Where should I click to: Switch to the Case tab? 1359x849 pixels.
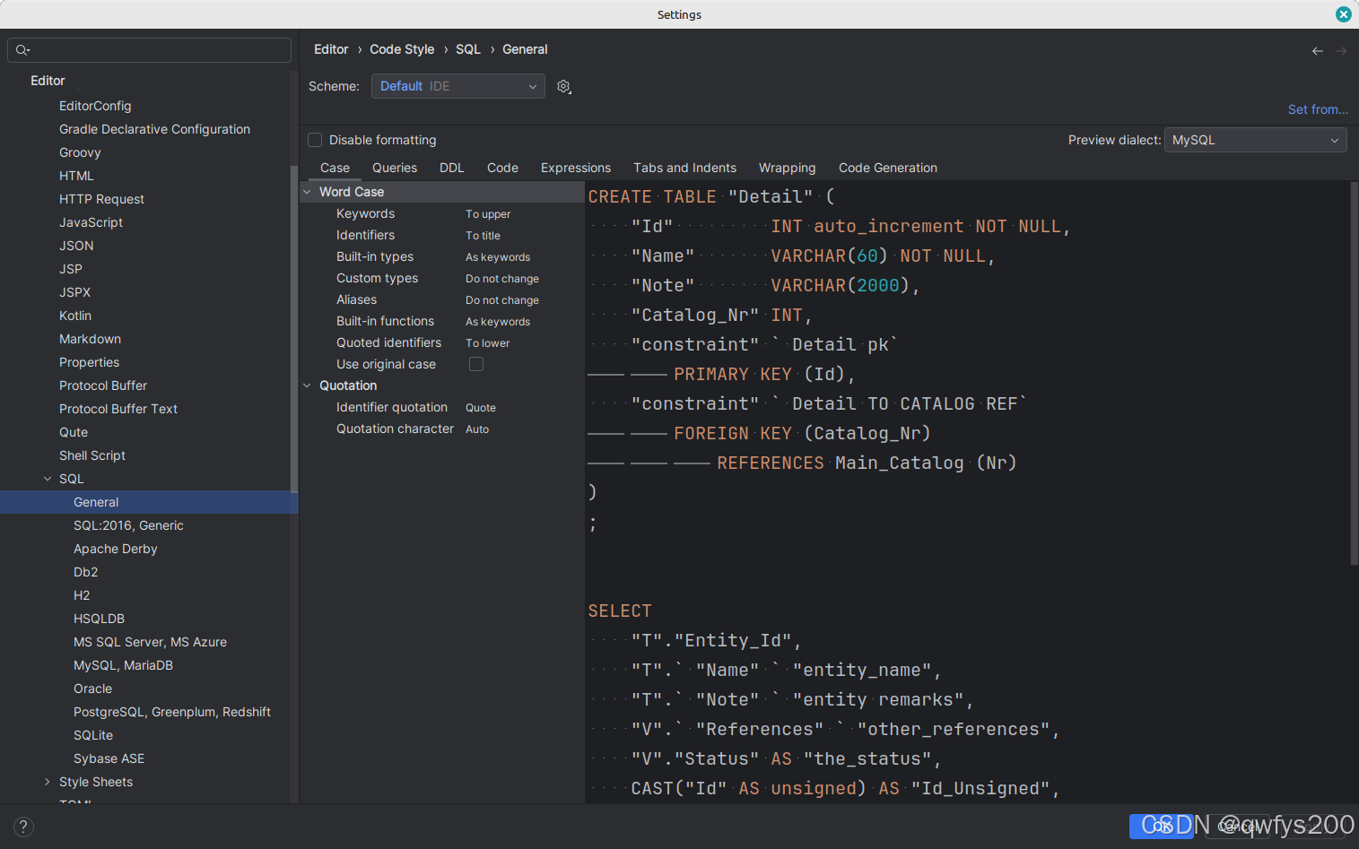click(335, 168)
